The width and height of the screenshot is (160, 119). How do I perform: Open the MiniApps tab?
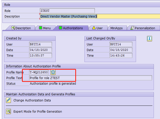point(117,28)
